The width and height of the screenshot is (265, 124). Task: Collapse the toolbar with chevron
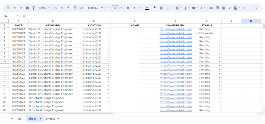coord(256,8)
